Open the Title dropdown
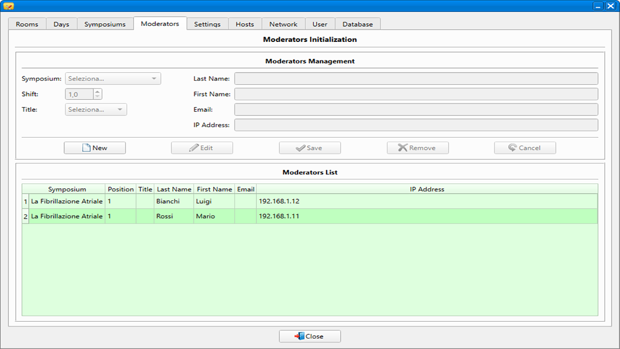Viewport: 620px width, 349px height. tap(96, 110)
